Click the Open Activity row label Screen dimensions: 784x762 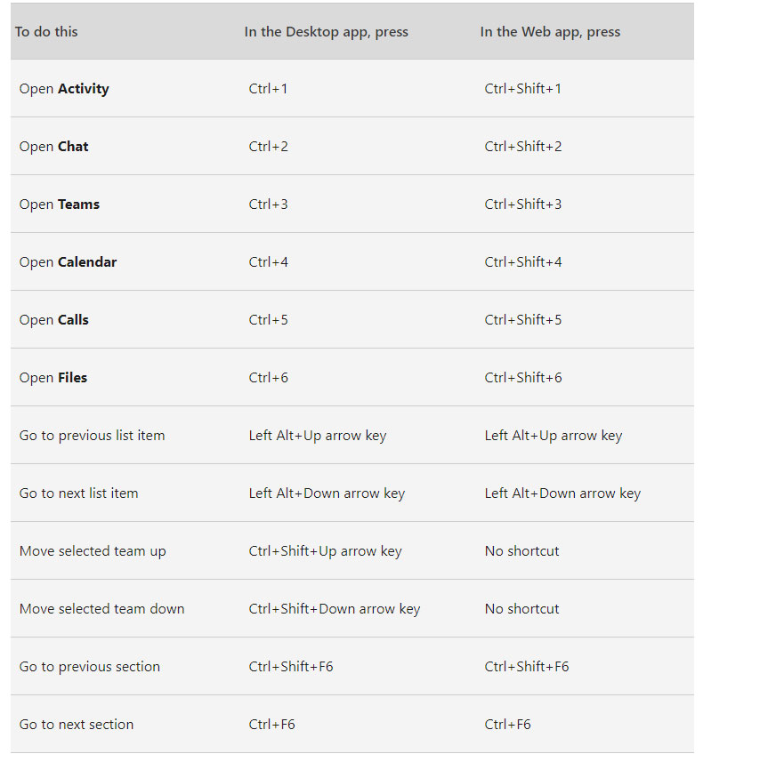(x=64, y=88)
